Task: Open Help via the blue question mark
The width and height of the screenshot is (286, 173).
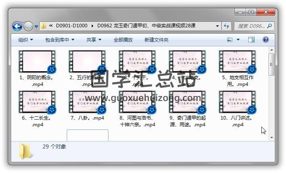Action: coord(266,40)
